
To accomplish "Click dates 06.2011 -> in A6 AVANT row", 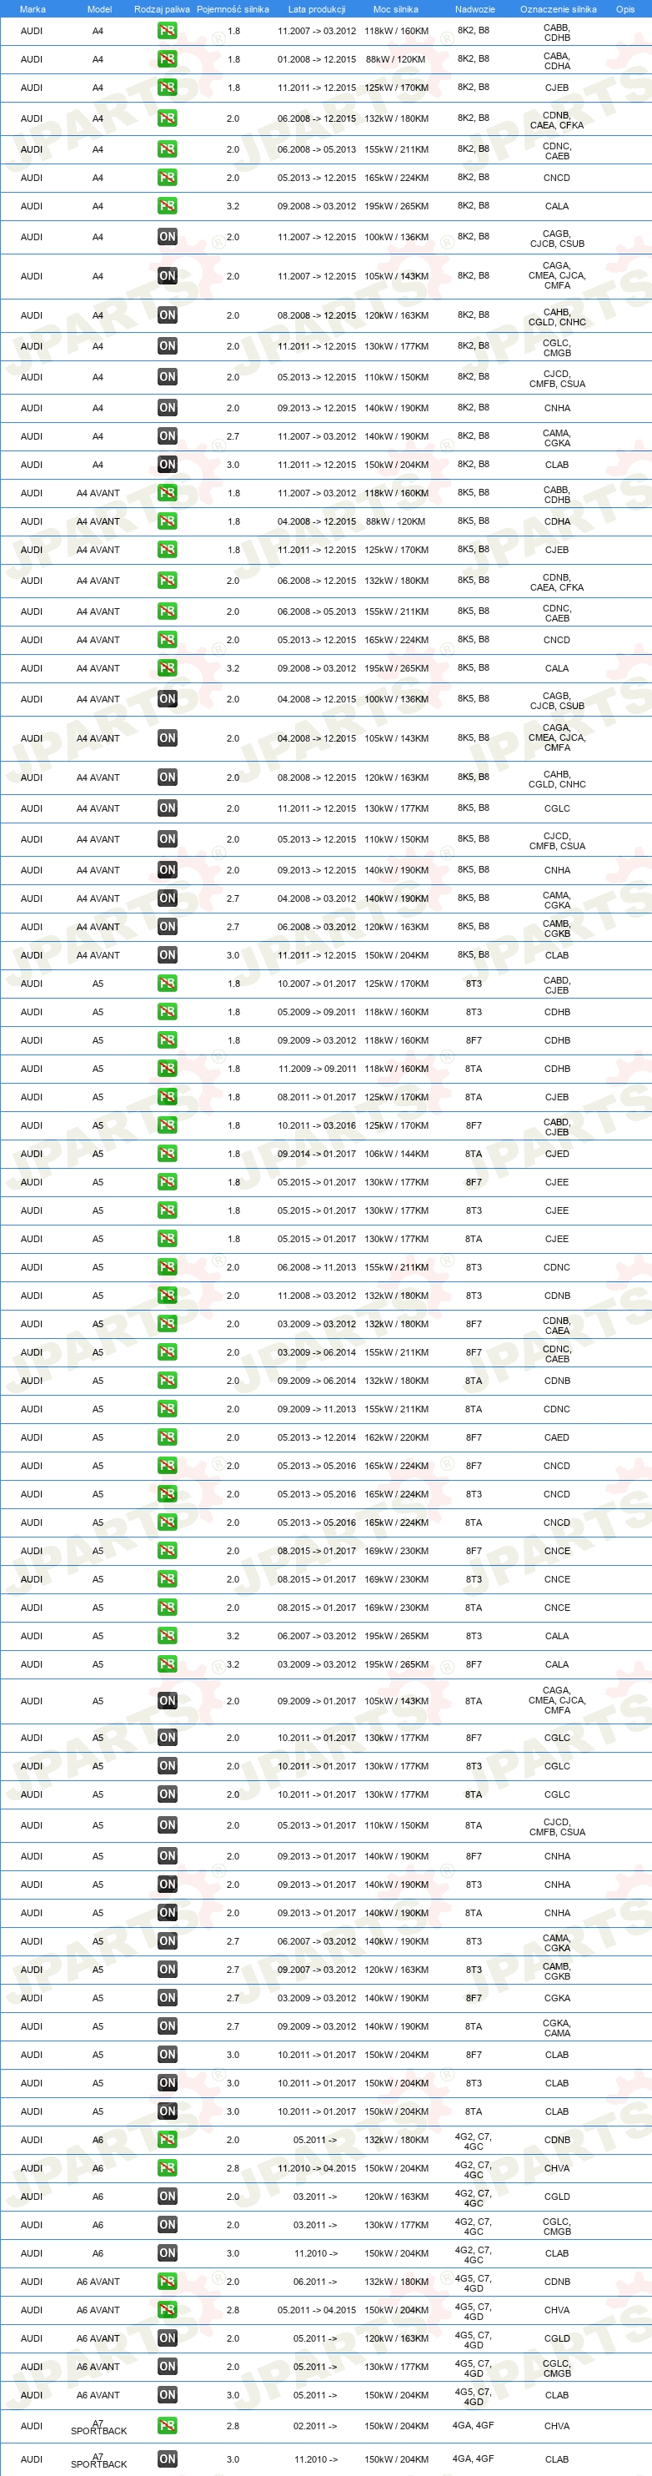I will [316, 2282].
